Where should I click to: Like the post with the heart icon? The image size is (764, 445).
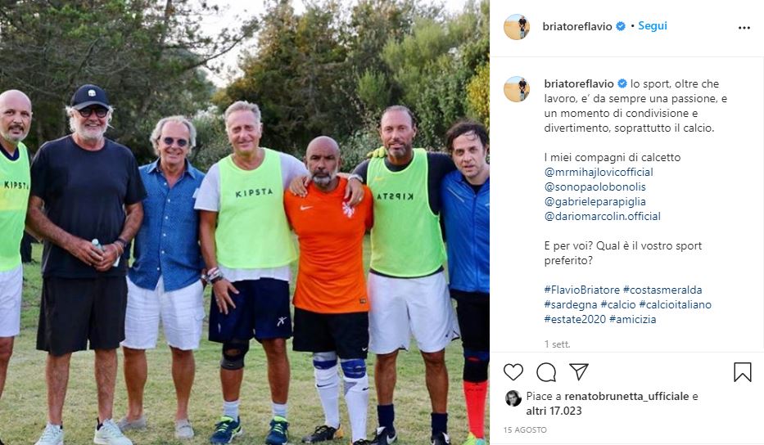tap(513, 372)
